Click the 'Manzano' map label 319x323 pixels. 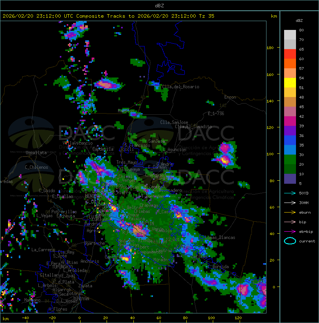point(32,300)
